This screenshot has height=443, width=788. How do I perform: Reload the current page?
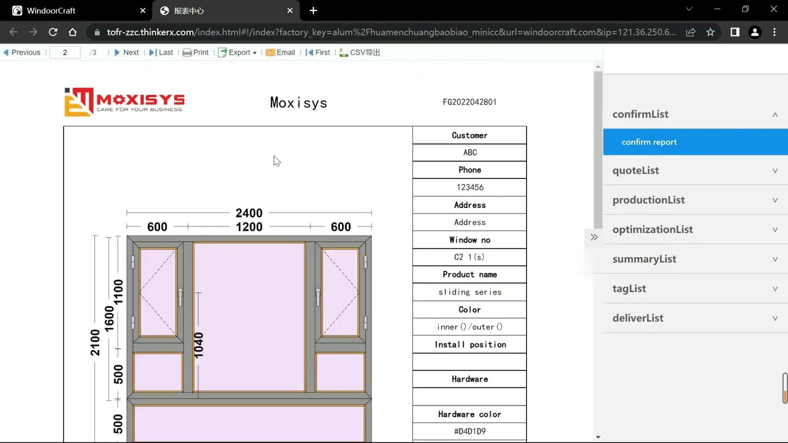[53, 32]
